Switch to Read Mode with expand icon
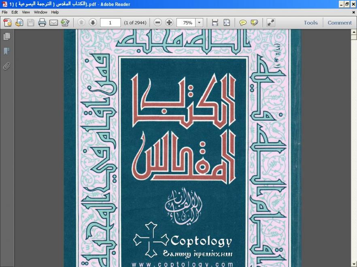Screen dimensions: 357x267 (271, 23)
